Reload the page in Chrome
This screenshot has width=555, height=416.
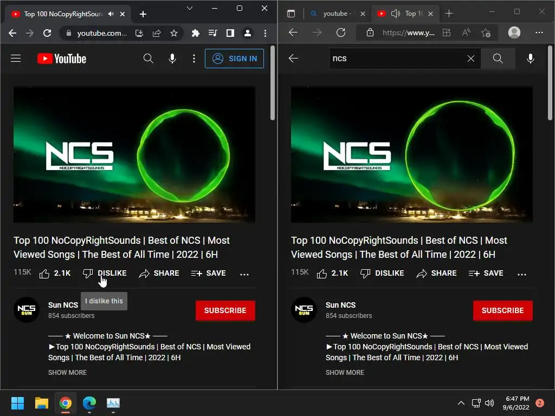coord(47,33)
